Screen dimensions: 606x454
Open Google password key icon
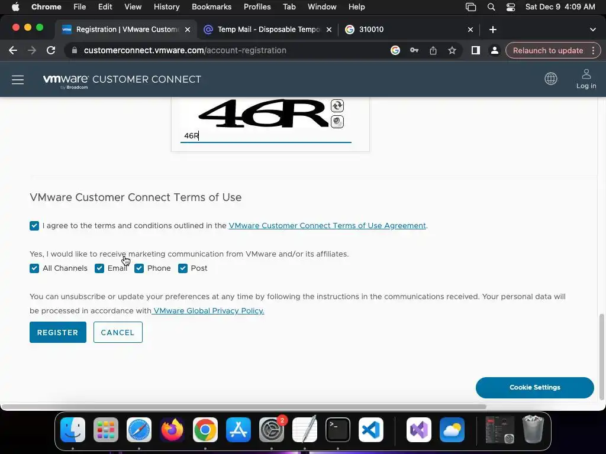(x=414, y=51)
